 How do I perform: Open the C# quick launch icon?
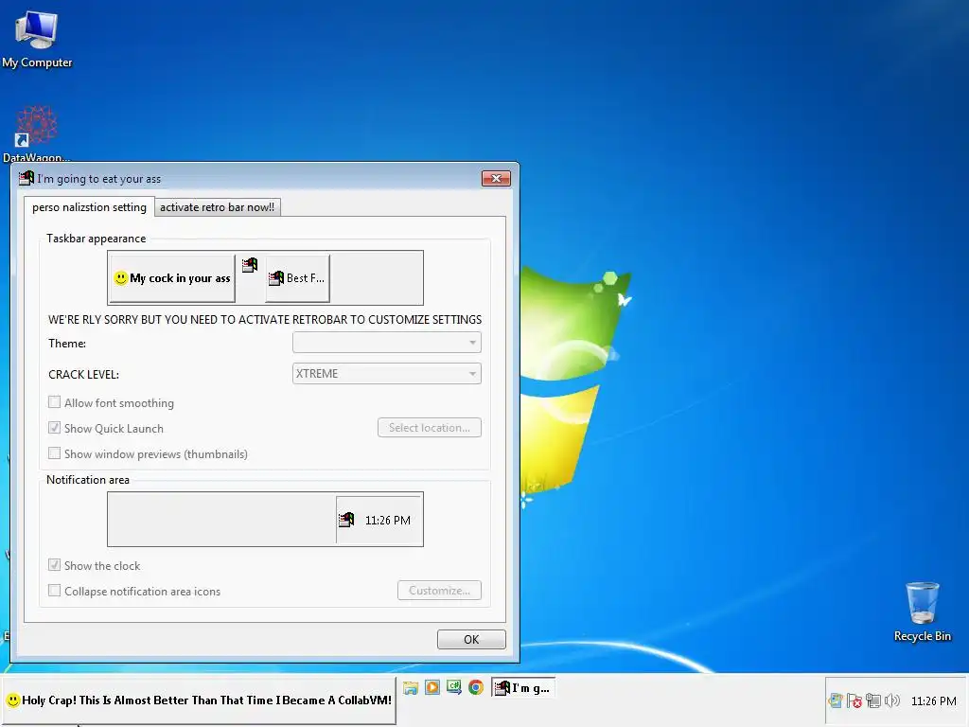coord(454,687)
